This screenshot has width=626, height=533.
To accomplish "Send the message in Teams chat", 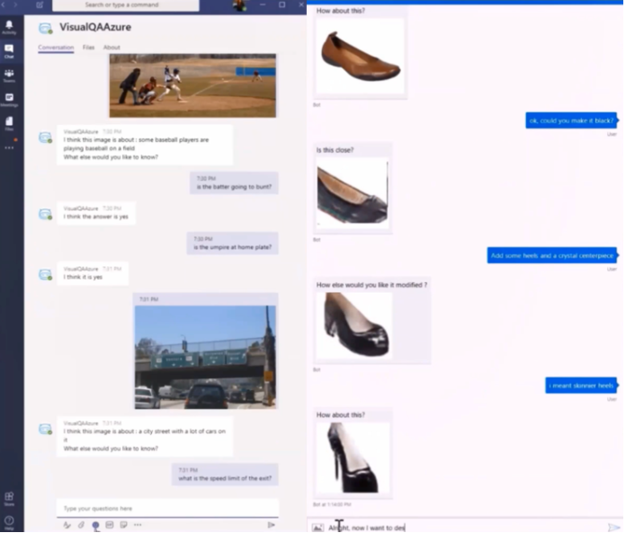I will 271,525.
